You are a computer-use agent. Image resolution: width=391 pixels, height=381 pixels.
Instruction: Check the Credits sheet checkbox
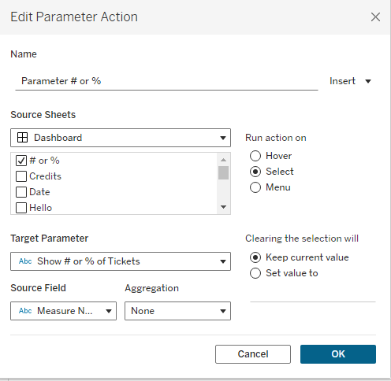coord(21,176)
